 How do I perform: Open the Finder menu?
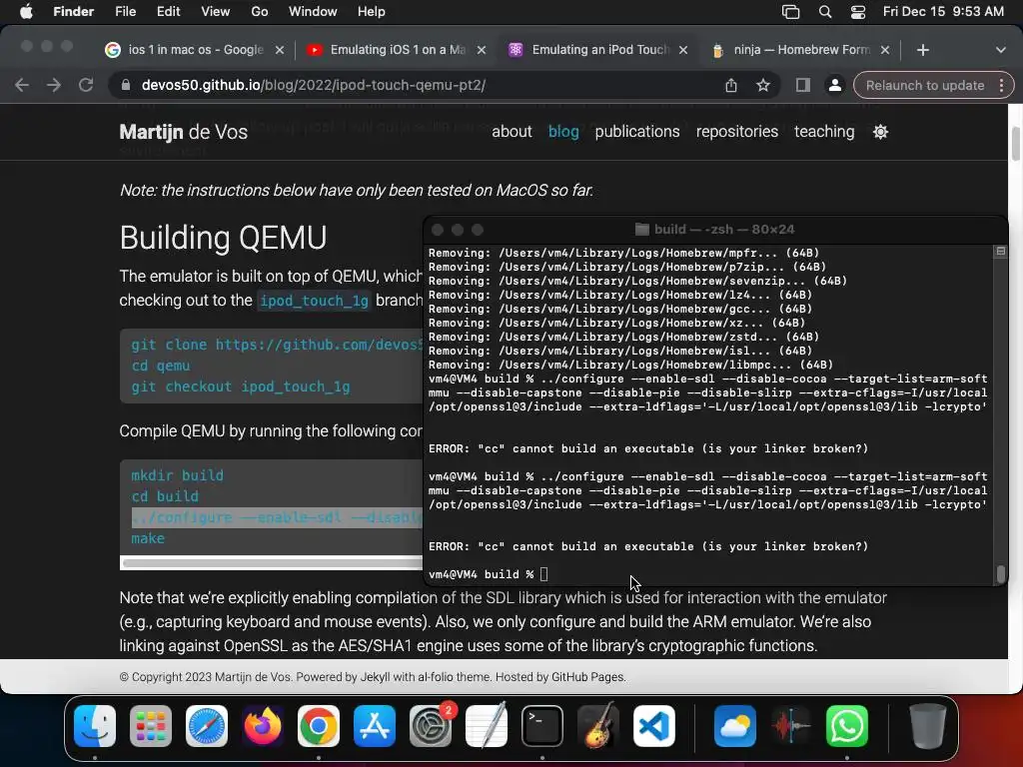[73, 12]
